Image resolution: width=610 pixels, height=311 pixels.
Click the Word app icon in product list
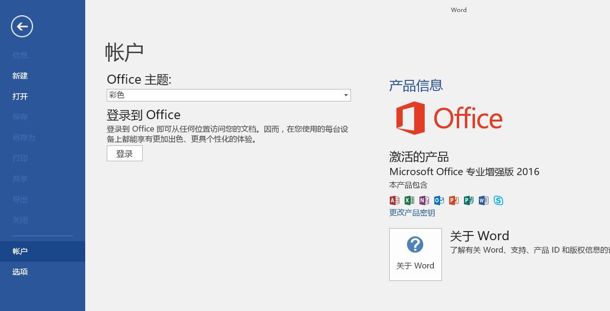coord(484,200)
